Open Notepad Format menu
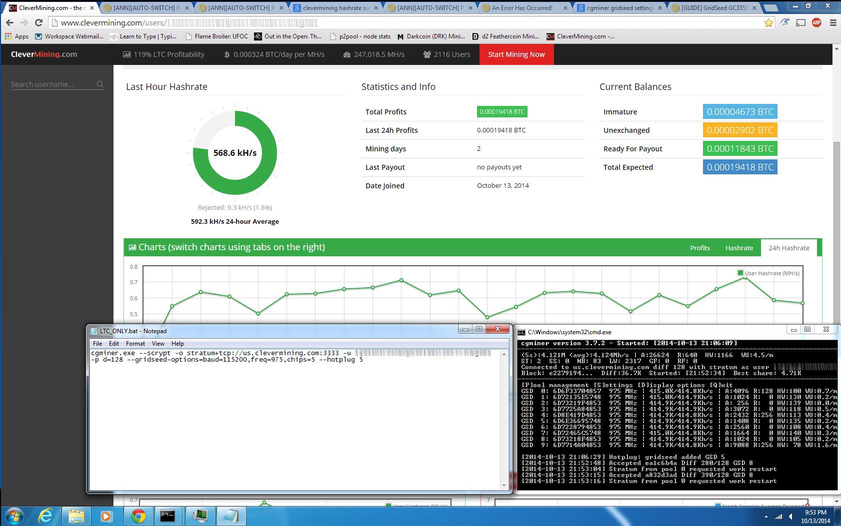The width and height of the screenshot is (841, 526). [x=135, y=344]
